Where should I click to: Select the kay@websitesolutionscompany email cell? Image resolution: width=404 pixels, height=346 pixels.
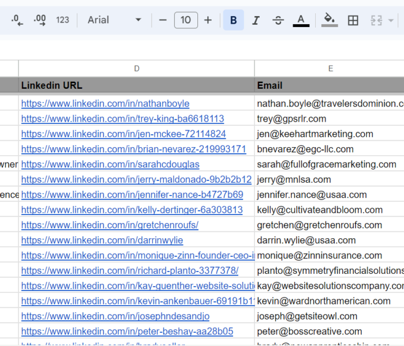(330, 286)
